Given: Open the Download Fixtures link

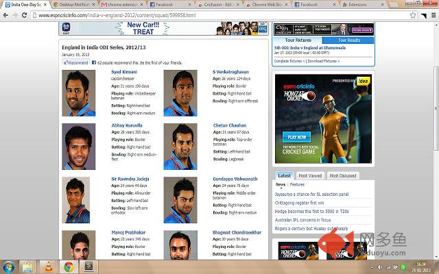Looking at the screenshot, I should coord(323,61).
